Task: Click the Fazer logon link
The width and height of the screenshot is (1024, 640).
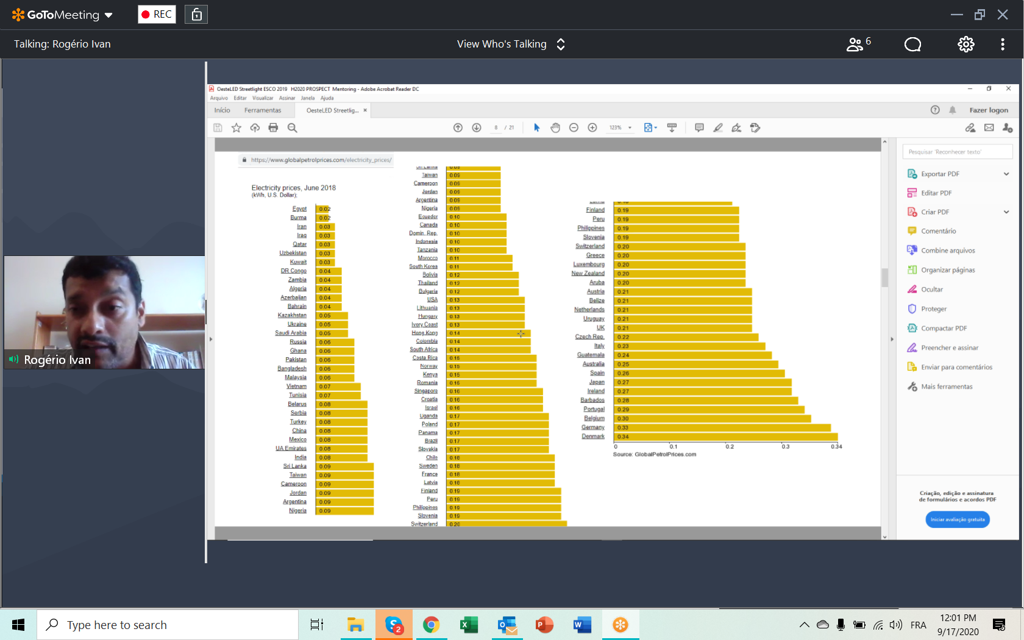Action: (989, 110)
